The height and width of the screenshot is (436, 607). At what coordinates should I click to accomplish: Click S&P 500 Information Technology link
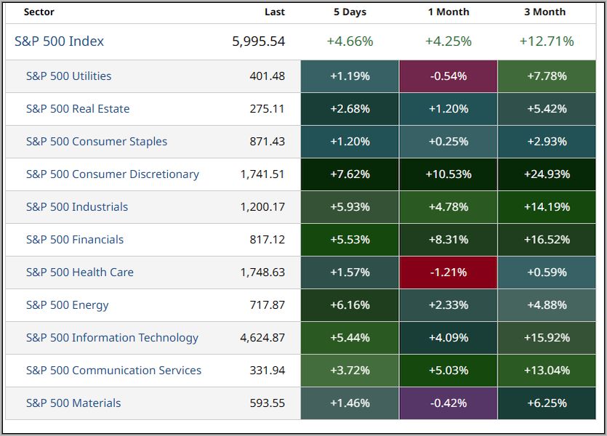pos(112,338)
